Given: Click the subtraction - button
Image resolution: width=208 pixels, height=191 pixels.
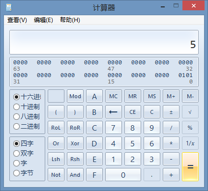Looking at the screenshot, I should tap(171, 159).
